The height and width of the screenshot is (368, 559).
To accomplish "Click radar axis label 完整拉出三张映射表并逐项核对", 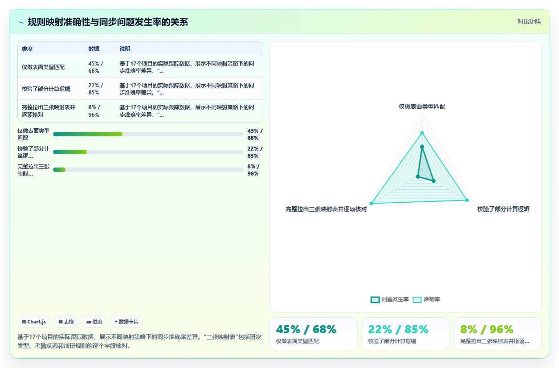I will [x=326, y=209].
